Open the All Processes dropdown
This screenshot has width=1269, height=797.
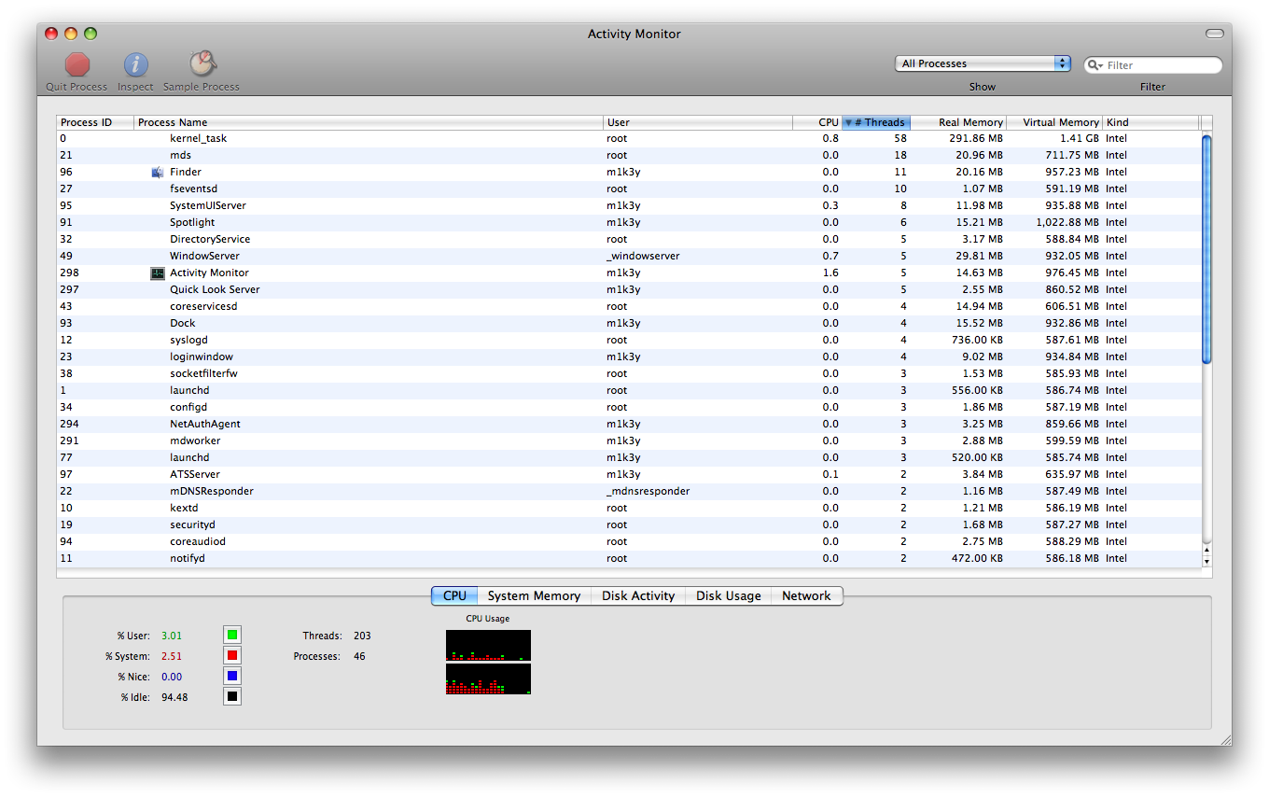(x=983, y=63)
